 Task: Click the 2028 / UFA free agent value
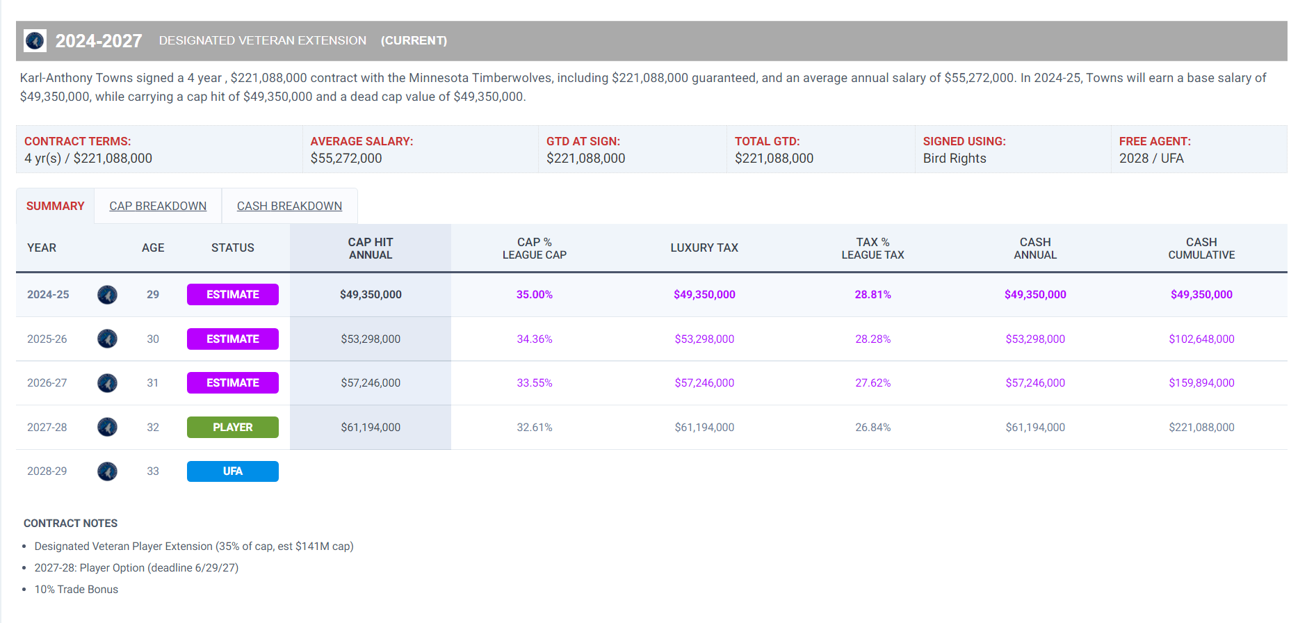tap(1151, 158)
